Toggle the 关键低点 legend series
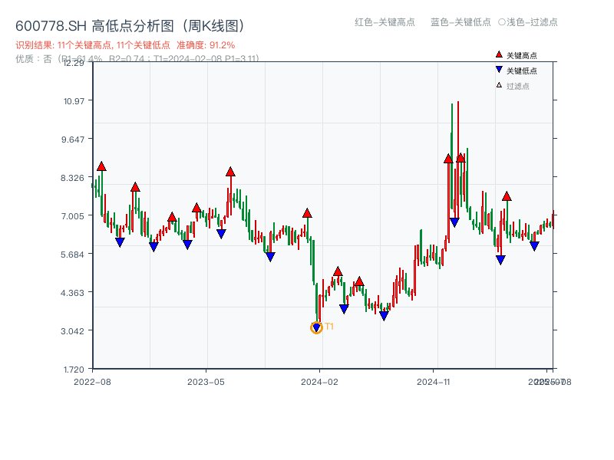 point(522,71)
